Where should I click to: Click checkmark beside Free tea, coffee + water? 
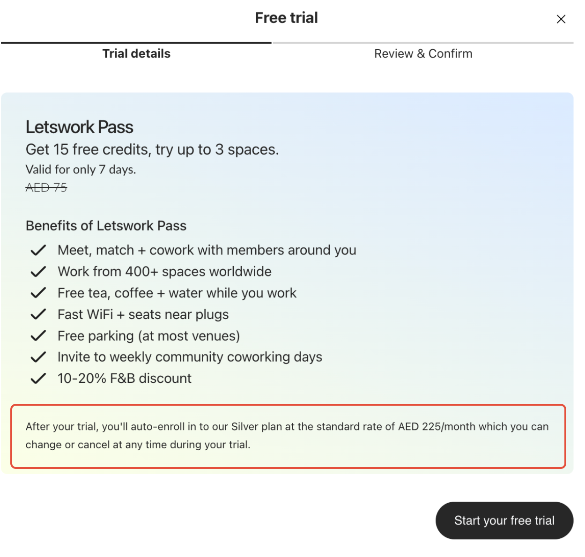click(x=38, y=293)
